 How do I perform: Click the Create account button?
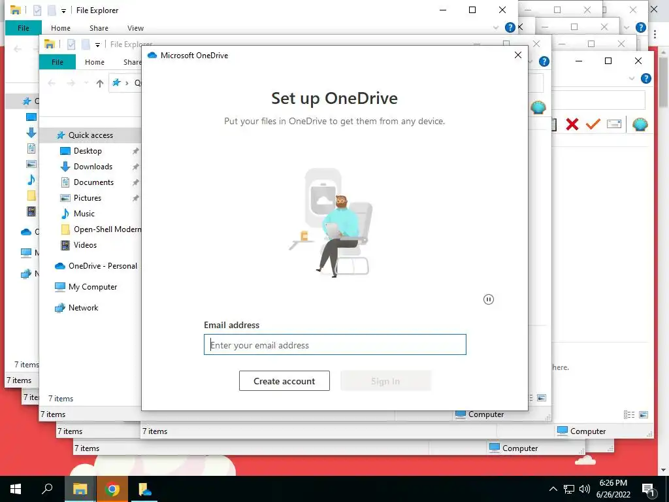tap(284, 381)
